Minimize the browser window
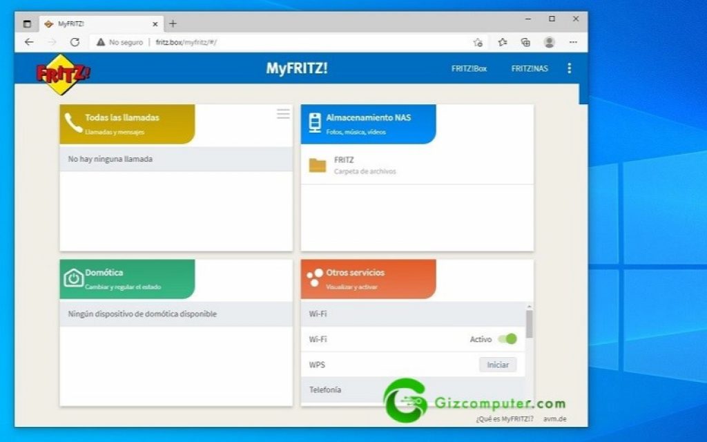The width and height of the screenshot is (707, 442). 528,19
